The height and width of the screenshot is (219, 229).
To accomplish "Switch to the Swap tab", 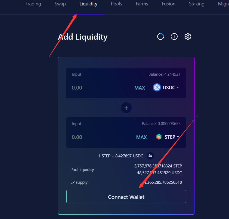I will (60, 4).
